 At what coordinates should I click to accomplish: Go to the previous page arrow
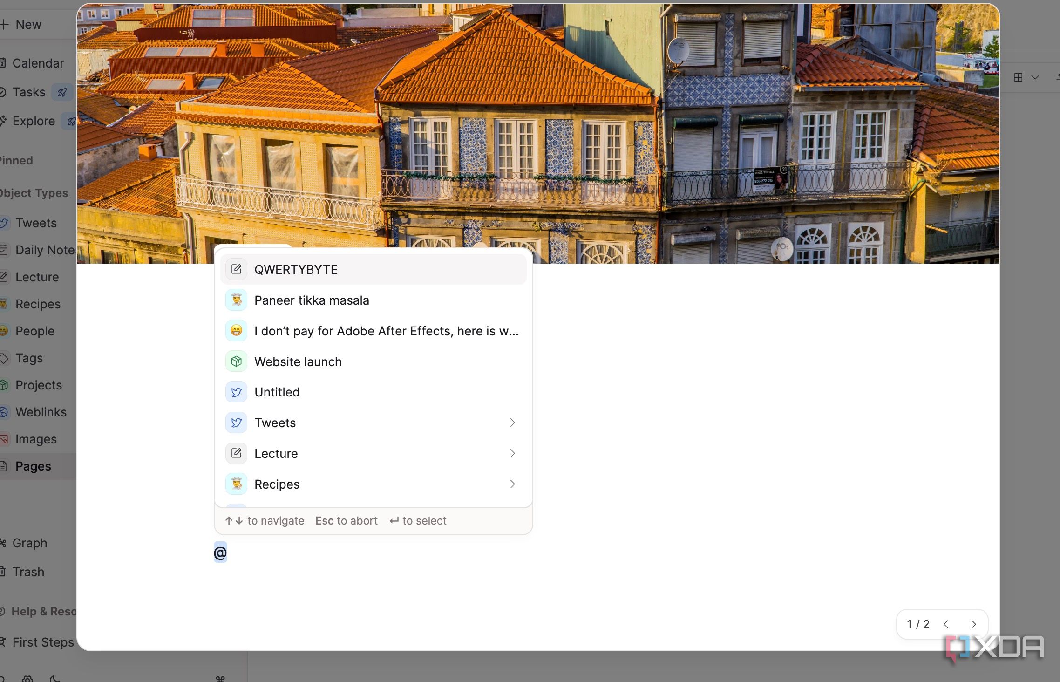coord(946,624)
